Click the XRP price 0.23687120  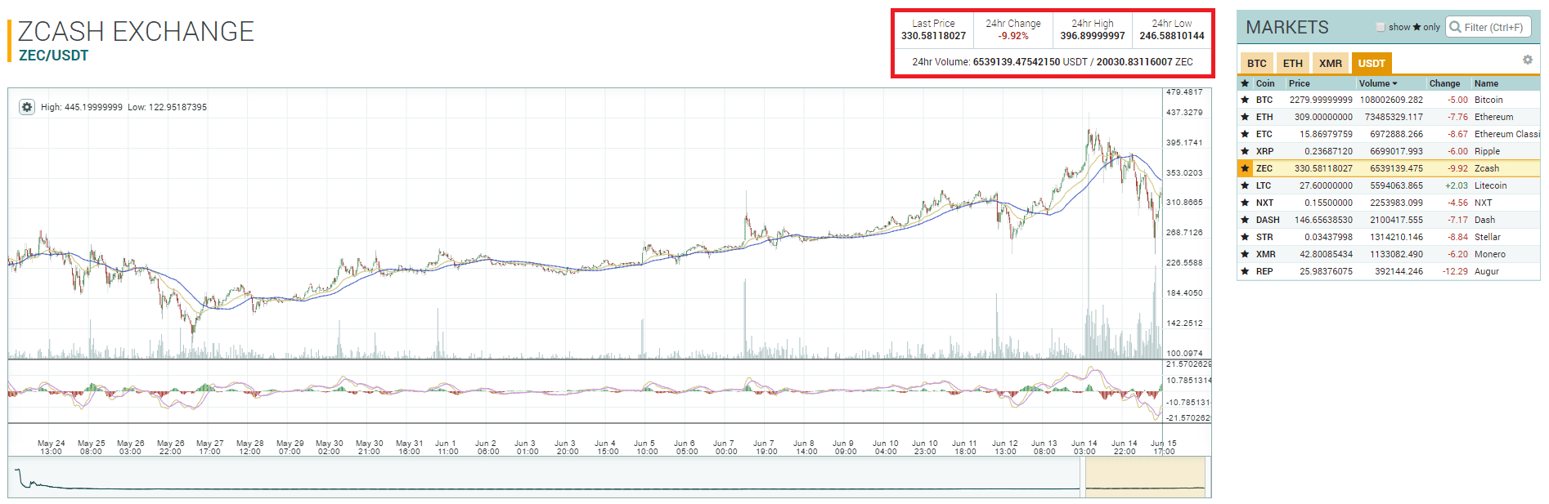coord(1328,151)
